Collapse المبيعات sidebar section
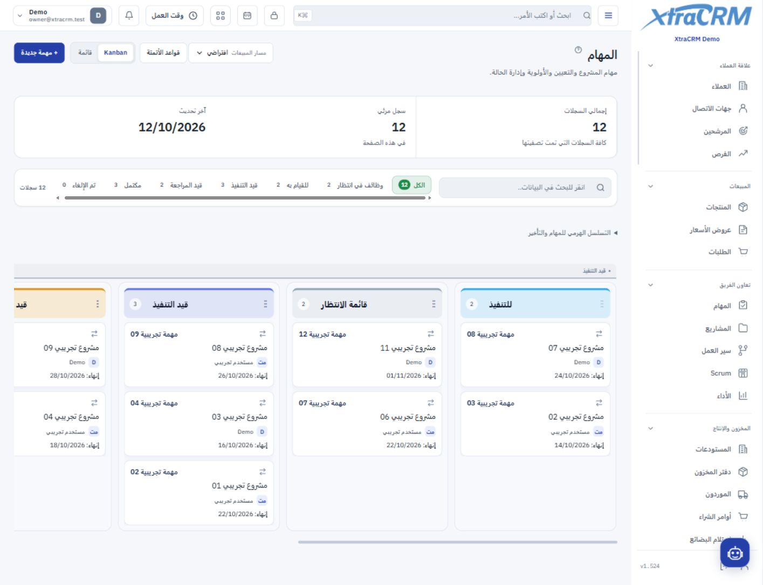 650,186
